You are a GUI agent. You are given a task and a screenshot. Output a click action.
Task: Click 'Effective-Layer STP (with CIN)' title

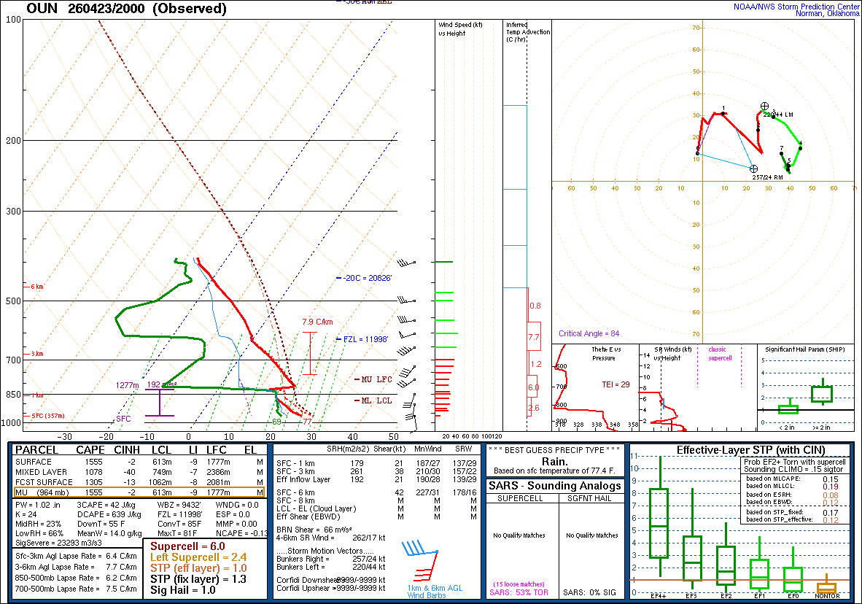pyautogui.click(x=751, y=450)
